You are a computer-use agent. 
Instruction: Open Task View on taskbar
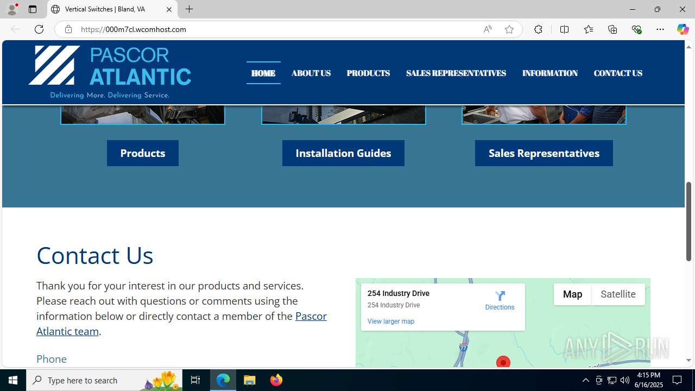pos(195,380)
